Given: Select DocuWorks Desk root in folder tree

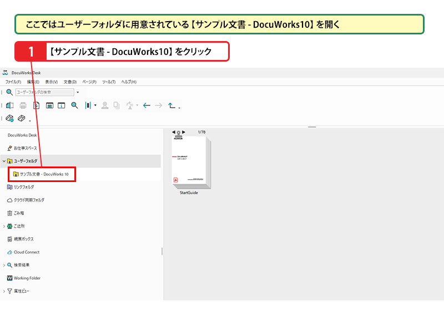Looking at the screenshot, I should [22, 135].
